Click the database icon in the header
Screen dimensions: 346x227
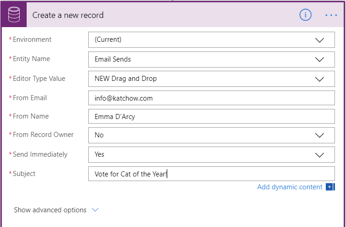[13, 15]
